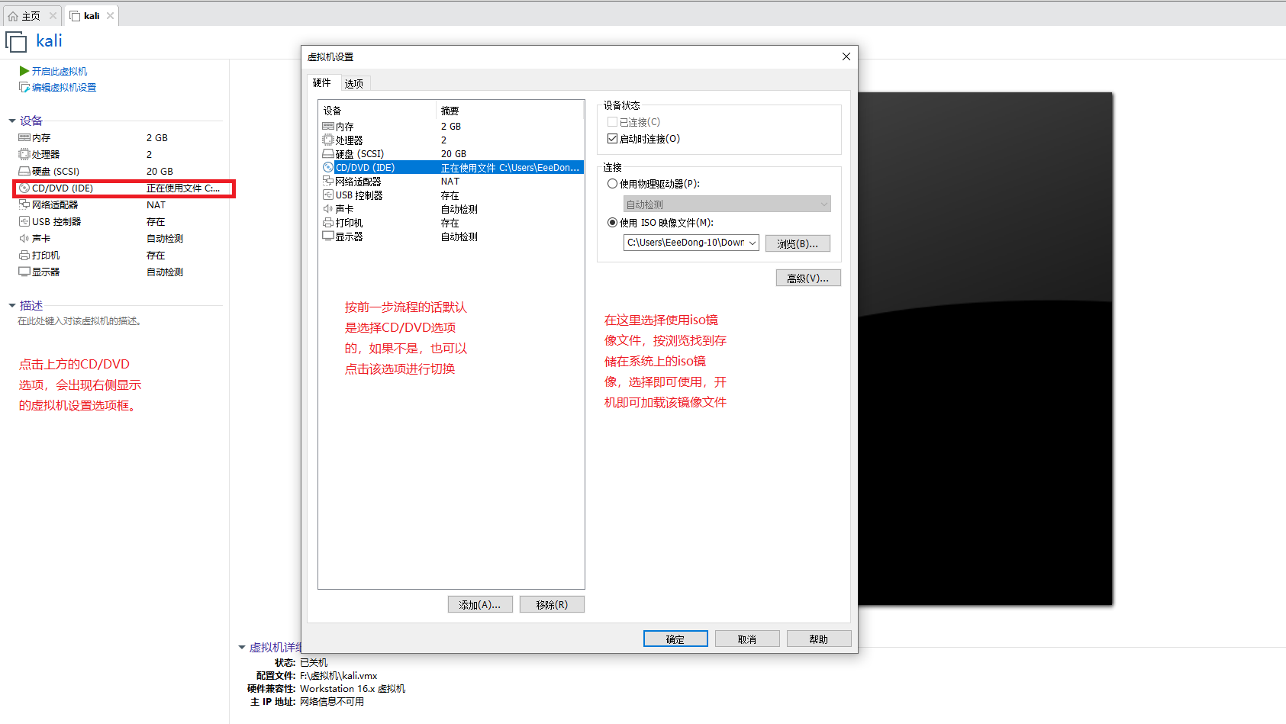The image size is (1286, 724).
Task: Select the display icon in dialog device list
Action: 328,237
